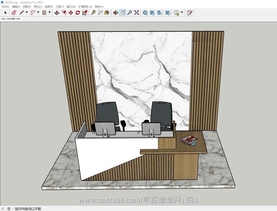The image size is (277, 211).
Task: Activate the Push/Pull tool
Action: (x=57, y=12)
